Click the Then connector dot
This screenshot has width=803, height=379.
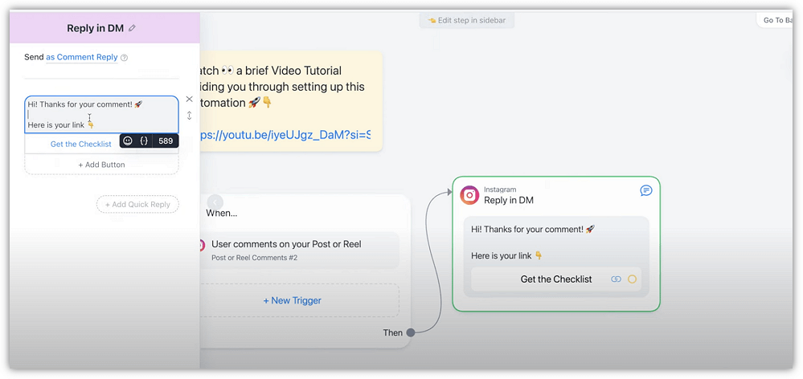pos(410,333)
